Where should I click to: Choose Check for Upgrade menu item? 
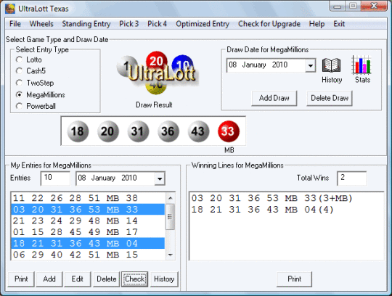point(269,24)
